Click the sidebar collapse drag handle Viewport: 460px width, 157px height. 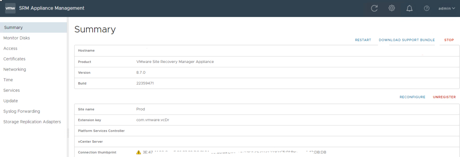(68, 133)
